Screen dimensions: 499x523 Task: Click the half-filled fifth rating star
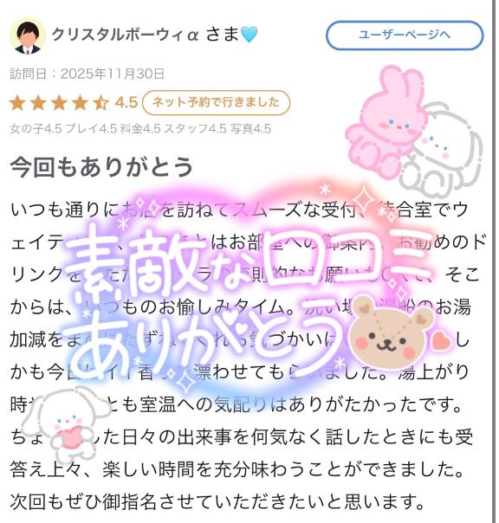click(100, 102)
